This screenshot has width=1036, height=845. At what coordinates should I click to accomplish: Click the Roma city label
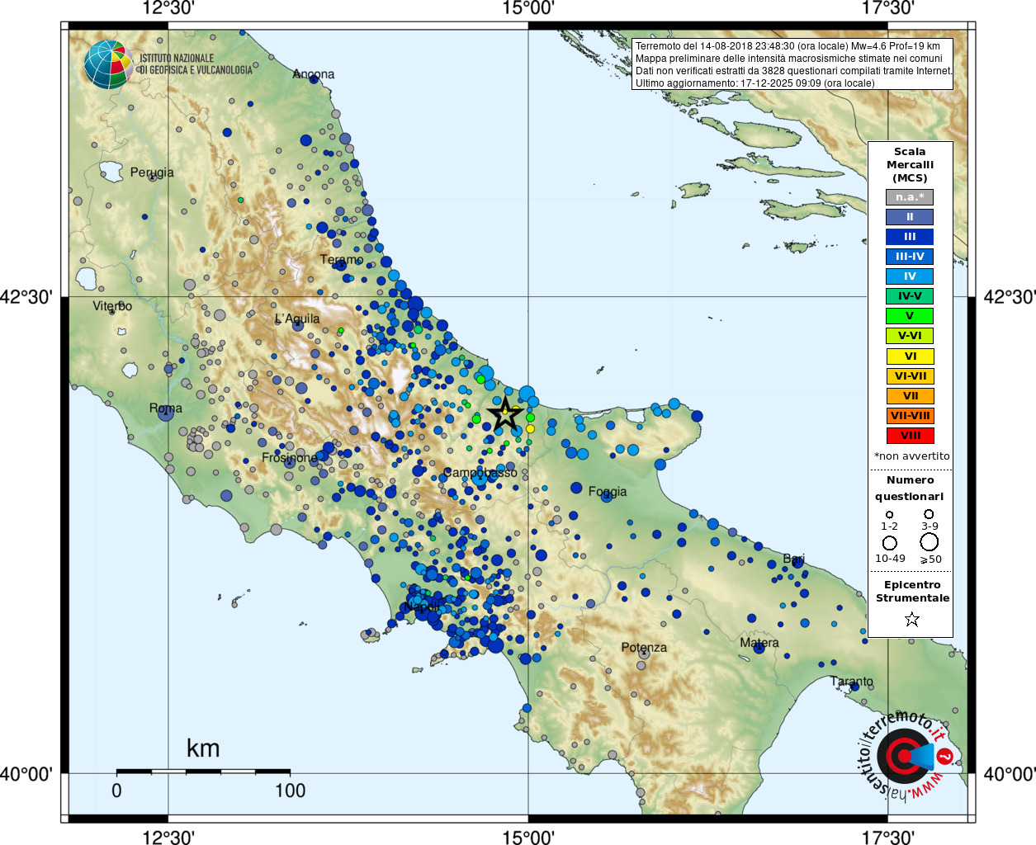tap(166, 408)
